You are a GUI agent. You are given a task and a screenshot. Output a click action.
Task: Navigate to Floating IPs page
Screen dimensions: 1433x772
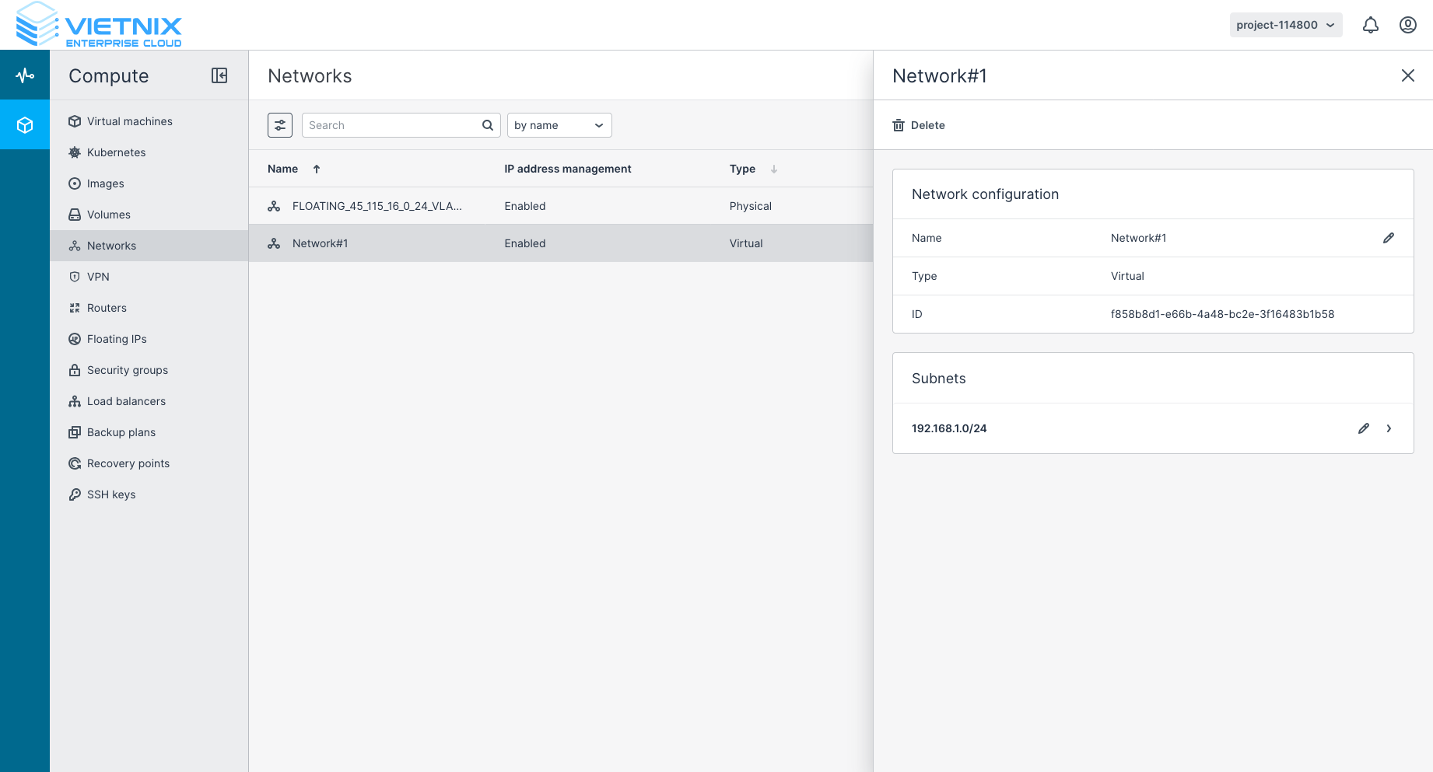pos(117,339)
